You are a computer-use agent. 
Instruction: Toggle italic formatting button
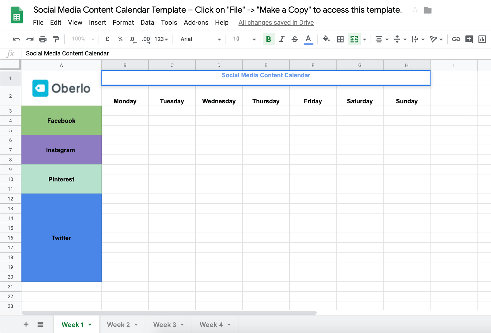pyautogui.click(x=282, y=39)
